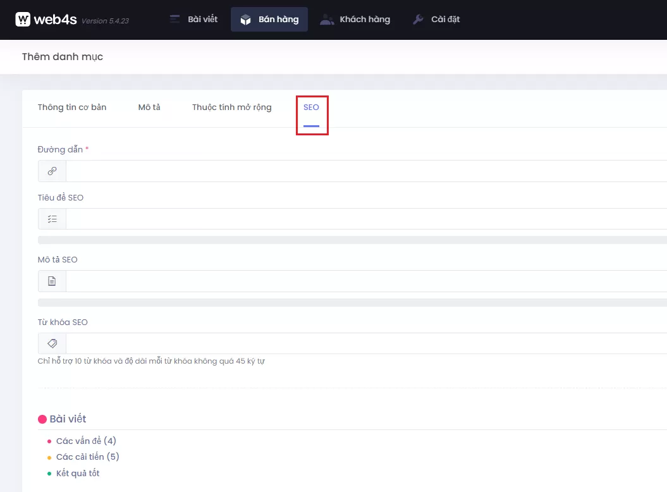Click into the Mô tả SEO text field
Screen dimensions: 667x492
point(366,281)
